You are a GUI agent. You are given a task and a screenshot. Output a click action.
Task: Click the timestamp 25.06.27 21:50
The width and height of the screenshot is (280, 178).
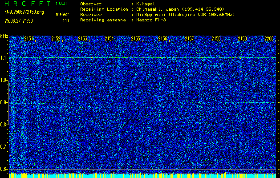19,21
